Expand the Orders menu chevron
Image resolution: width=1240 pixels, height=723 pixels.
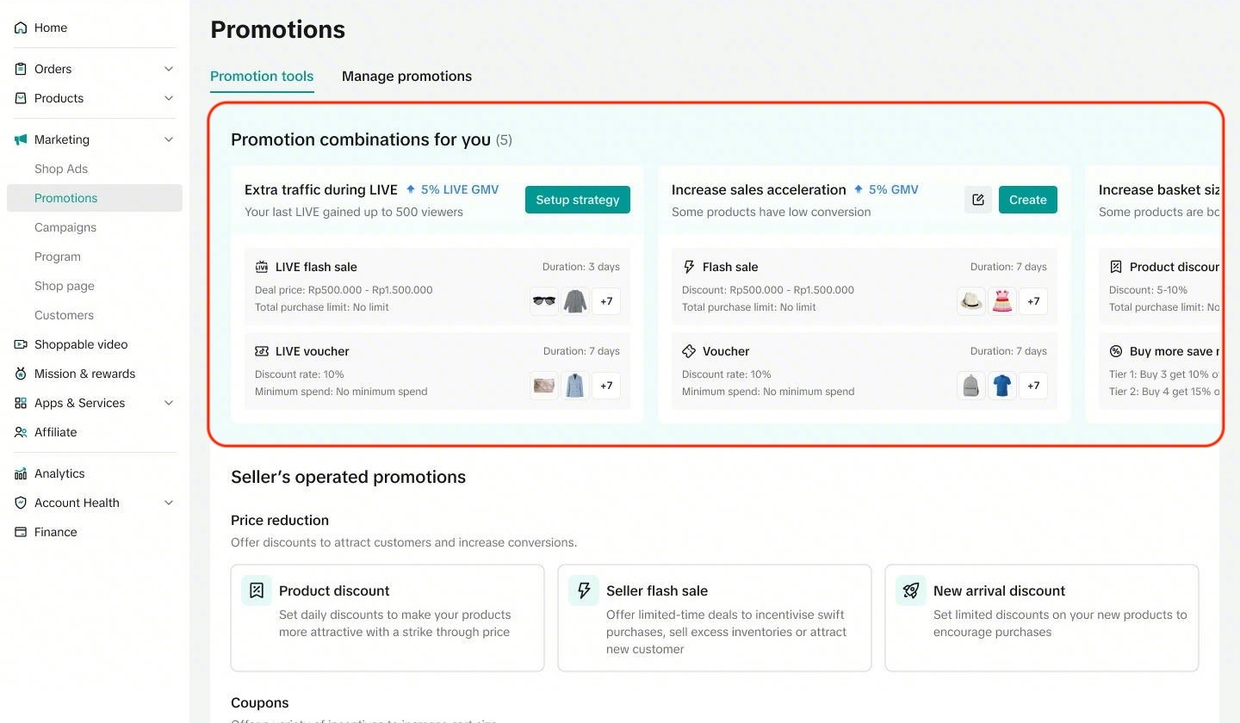pyautogui.click(x=169, y=69)
